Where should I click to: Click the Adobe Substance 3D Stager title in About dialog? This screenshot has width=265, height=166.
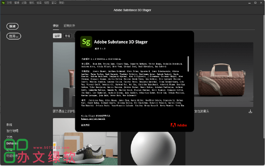[x=121, y=42]
